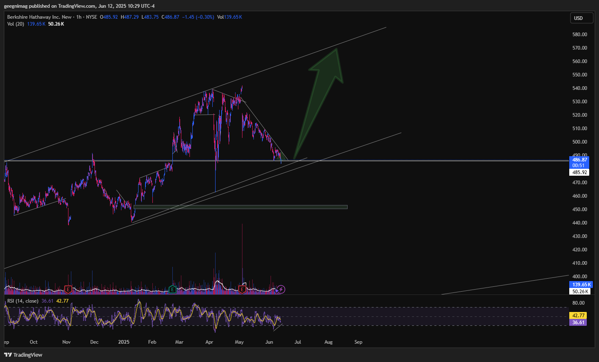Click the May label on time axis
599x362 pixels.
(x=239, y=342)
